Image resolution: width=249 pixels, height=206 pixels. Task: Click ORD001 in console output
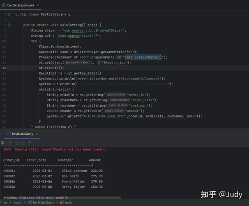pos(9,171)
